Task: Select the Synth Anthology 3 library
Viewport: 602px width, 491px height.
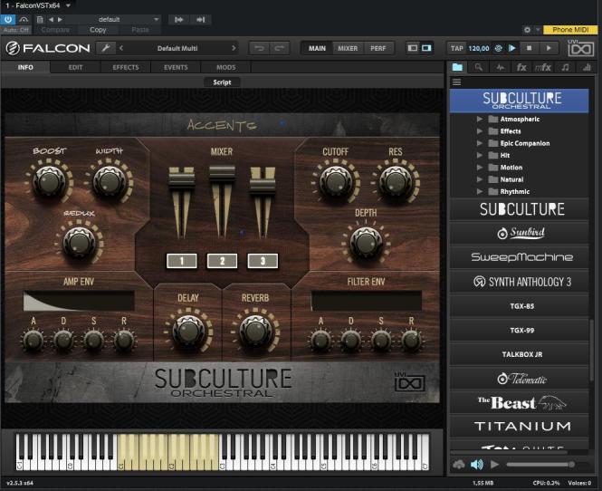Action: 519,282
